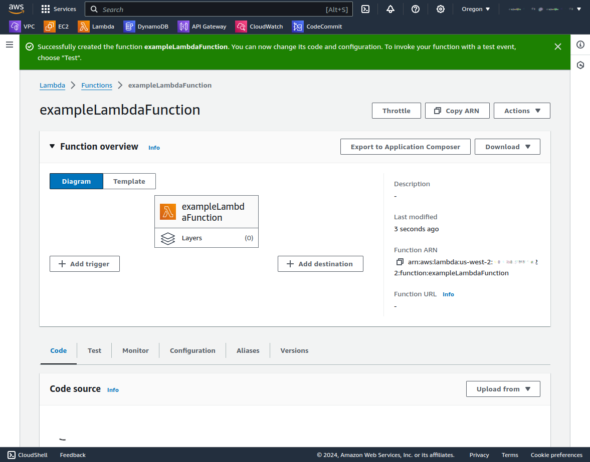Open DynamoDB from the favorites bar
Viewport: 590px width, 462px height.
click(x=146, y=26)
